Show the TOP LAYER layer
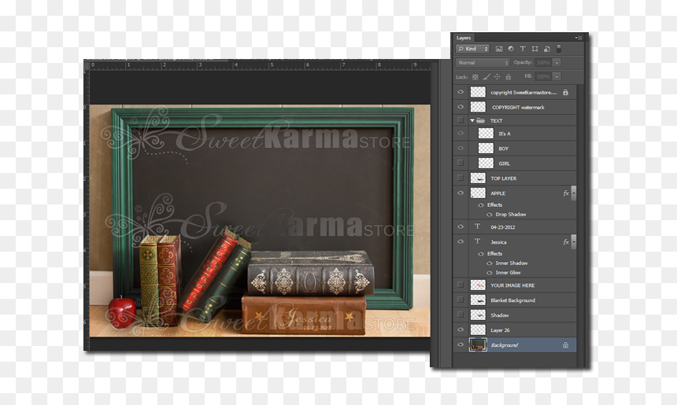677x405 pixels. 461,178
